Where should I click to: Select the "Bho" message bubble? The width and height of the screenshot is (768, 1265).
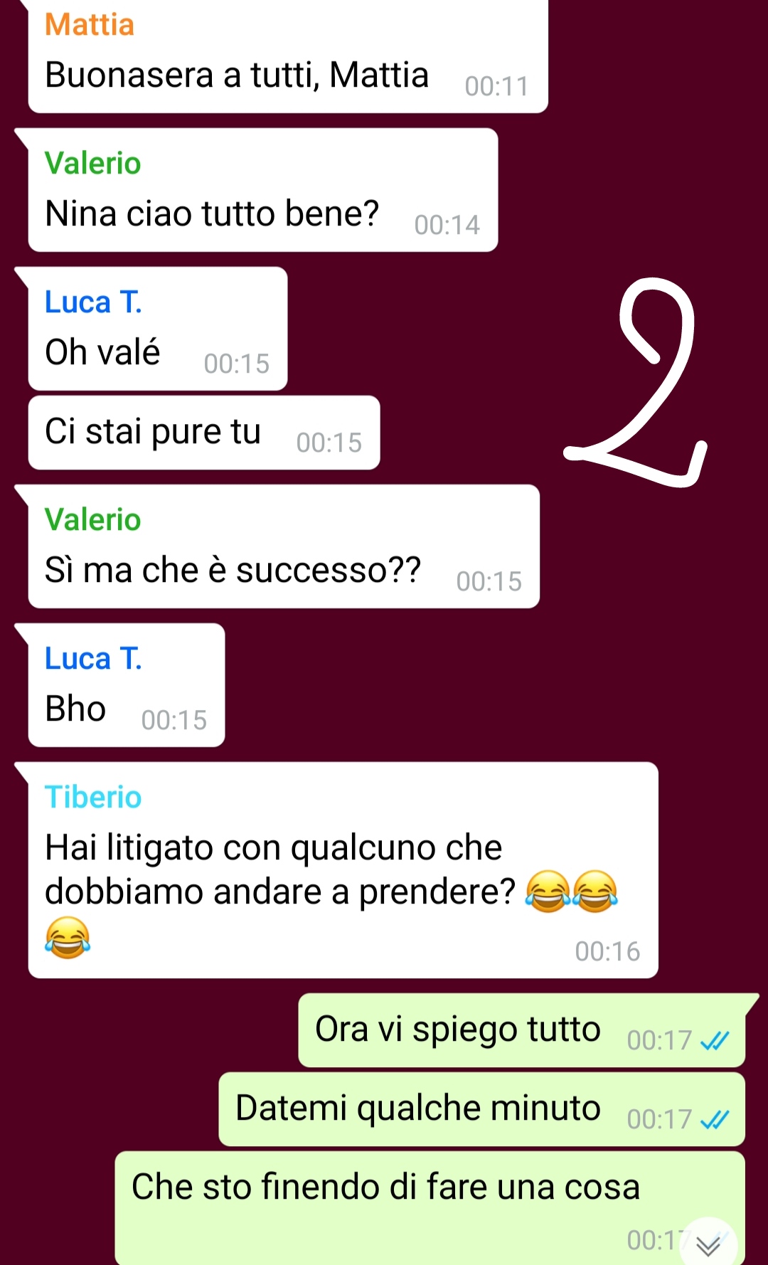click(x=127, y=685)
